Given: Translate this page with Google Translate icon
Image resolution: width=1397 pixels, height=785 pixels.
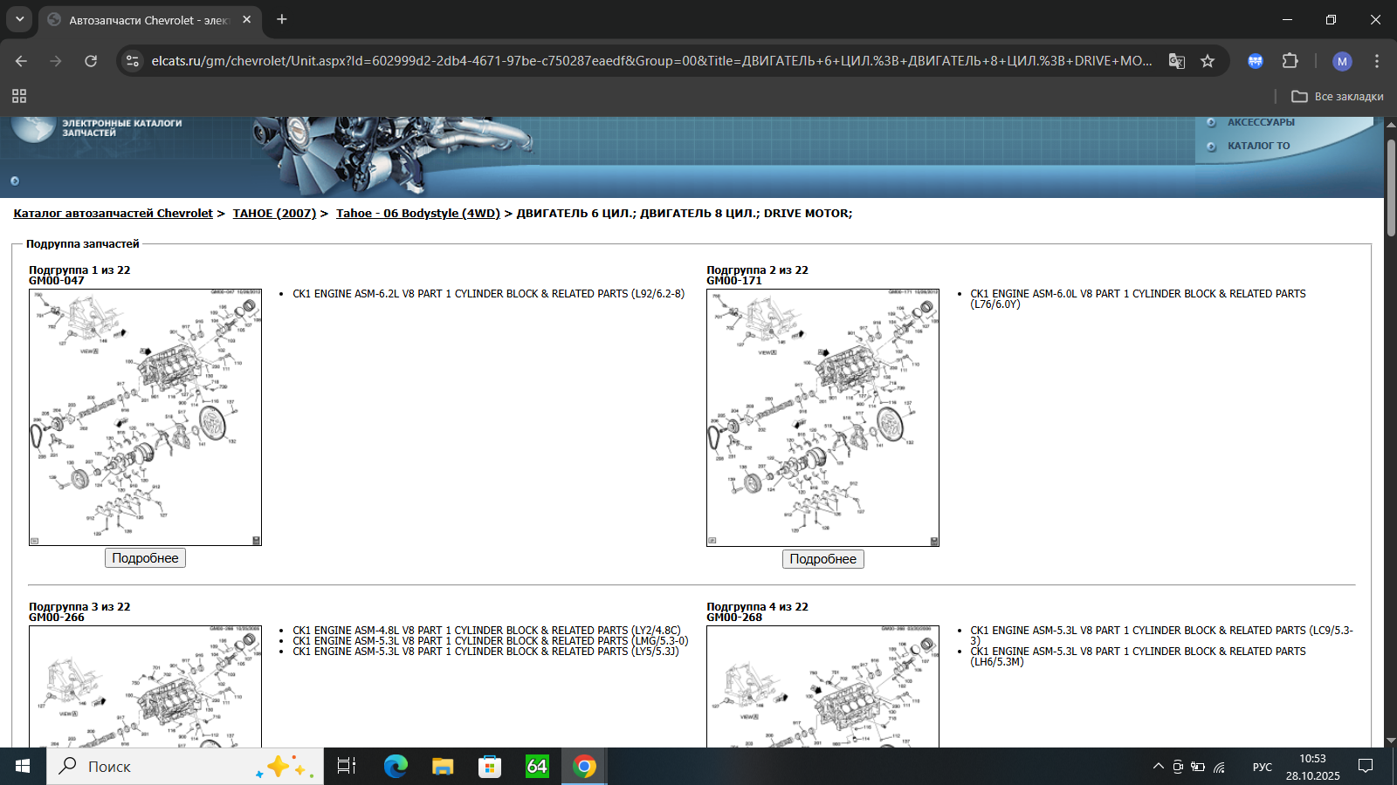Looking at the screenshot, I should pos(1177,61).
